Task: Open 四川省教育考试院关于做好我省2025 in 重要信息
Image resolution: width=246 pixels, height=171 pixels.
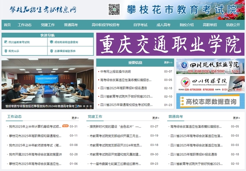Action: point(126,96)
